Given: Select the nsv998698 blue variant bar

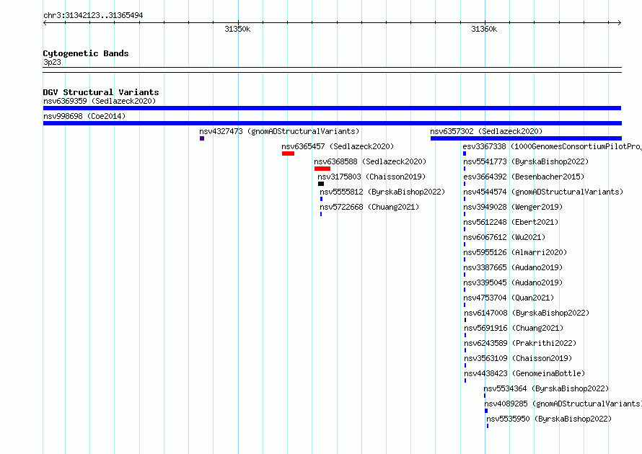Looking at the screenshot, I should pyautogui.click(x=332, y=123).
